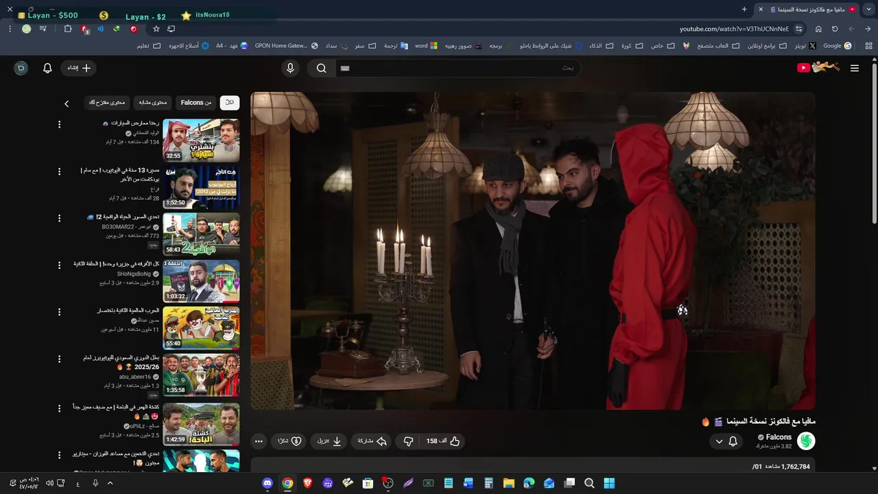Viewport: 878px width, 494px height.
Task: Select the الكل filter chip
Action: [229, 103]
